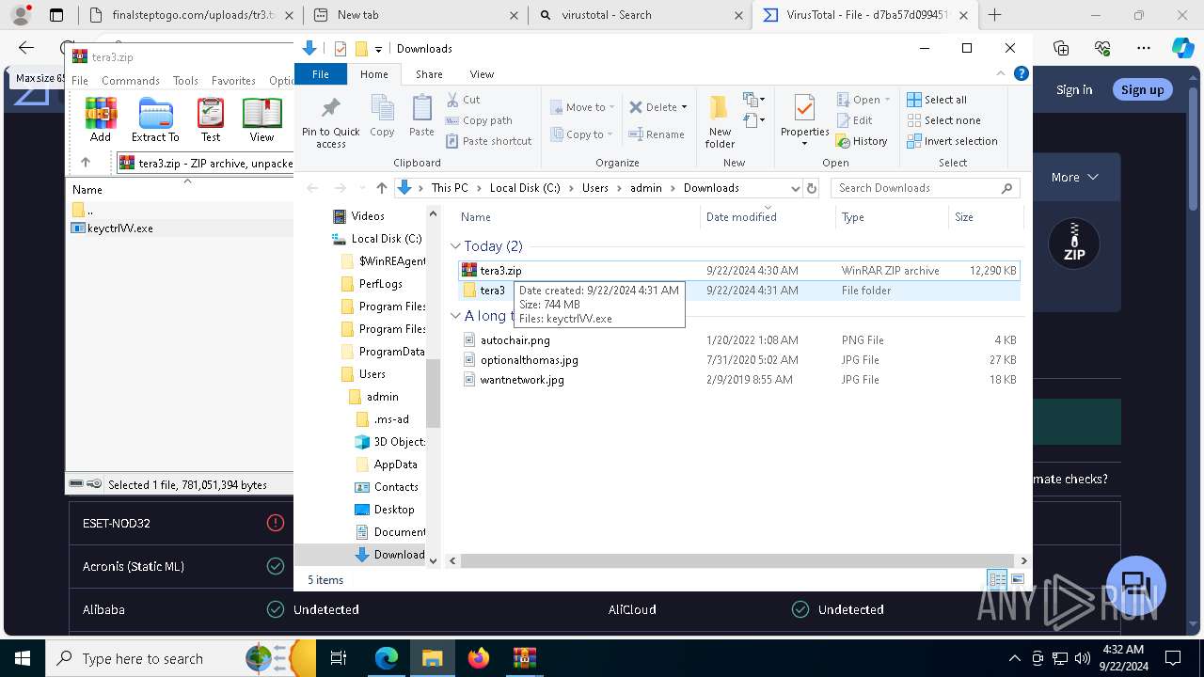The width and height of the screenshot is (1204, 677).
Task: Open the Open dropdown in ribbon
Action: 863,100
